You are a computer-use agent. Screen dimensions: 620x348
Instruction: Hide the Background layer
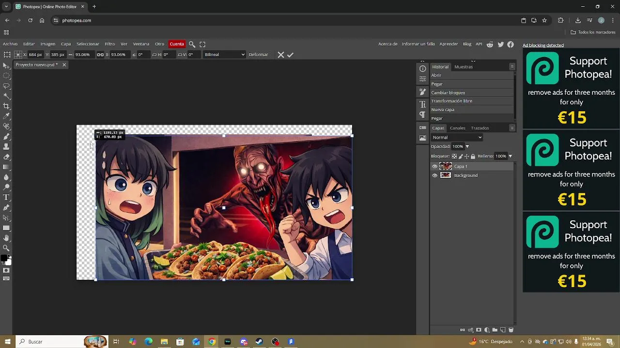pos(434,175)
